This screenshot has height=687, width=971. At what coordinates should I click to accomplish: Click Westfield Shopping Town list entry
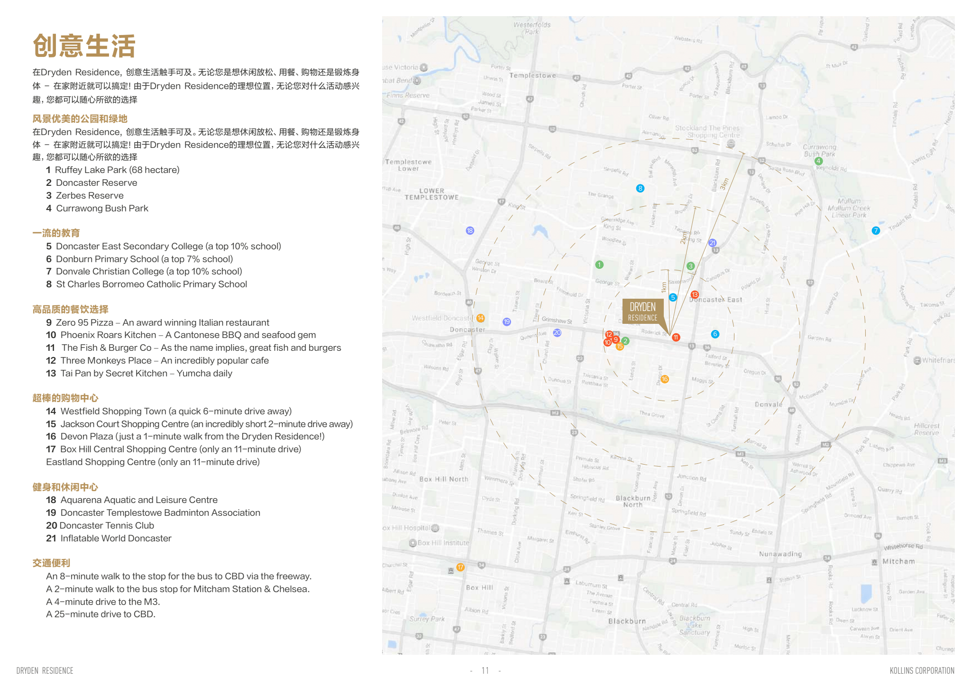(x=169, y=411)
